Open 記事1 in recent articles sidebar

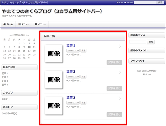tap(5, 73)
